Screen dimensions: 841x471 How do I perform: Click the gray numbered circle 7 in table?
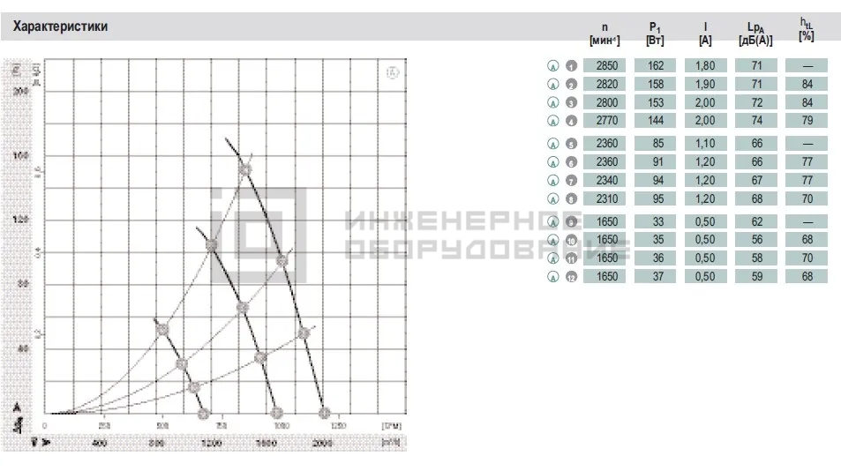[571, 181]
